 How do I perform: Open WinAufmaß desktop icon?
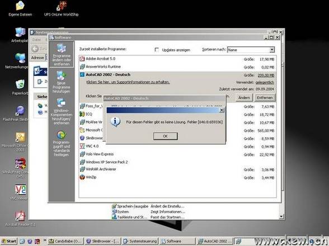(20, 168)
